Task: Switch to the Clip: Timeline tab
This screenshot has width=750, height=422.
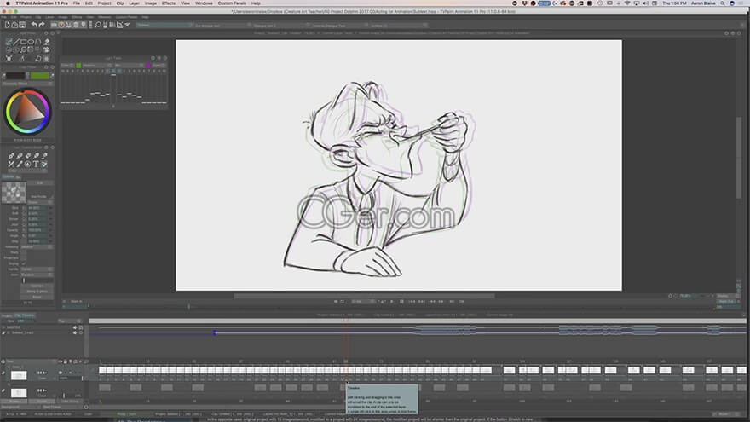Action: 25,315
